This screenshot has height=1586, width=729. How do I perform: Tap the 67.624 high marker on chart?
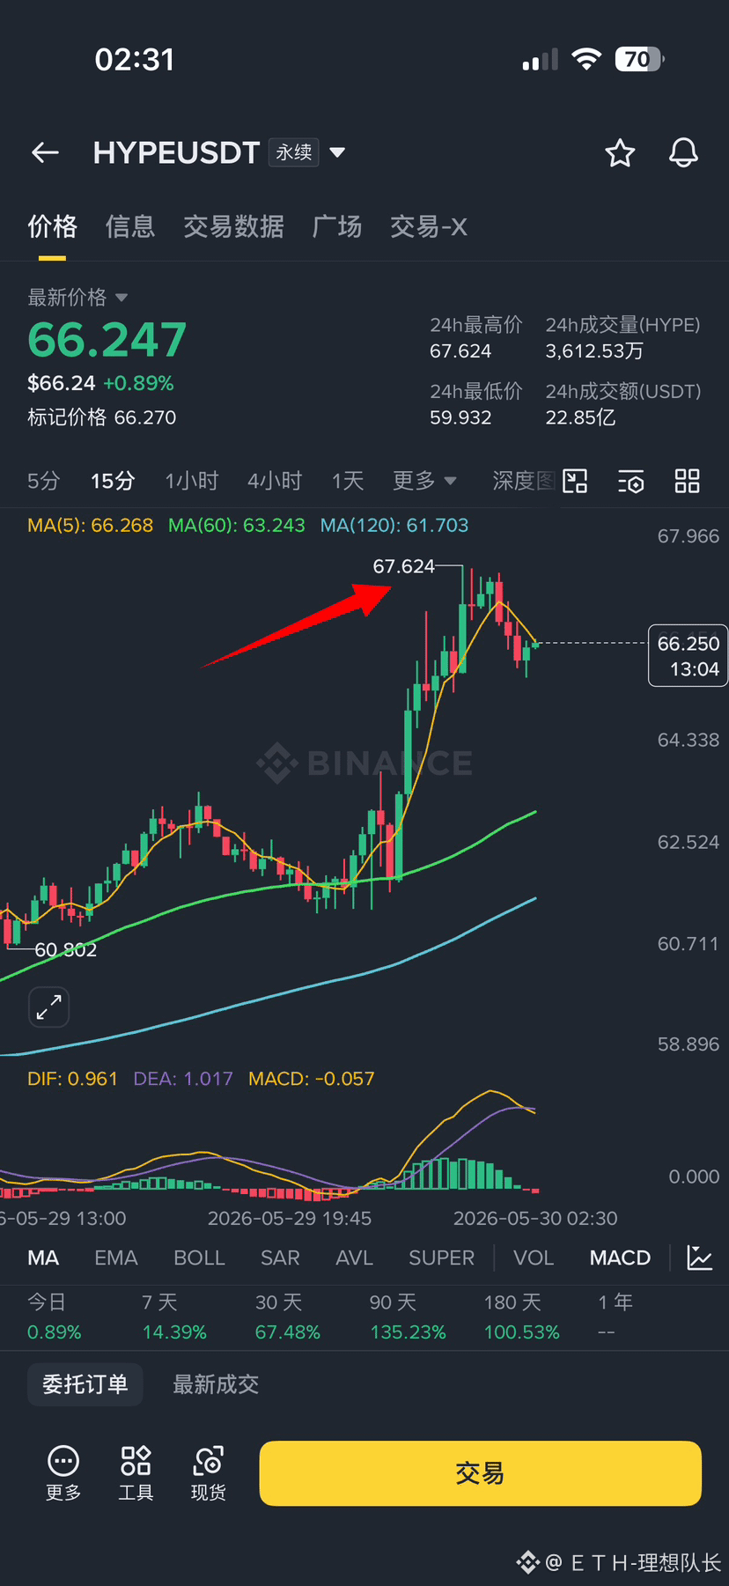click(403, 566)
